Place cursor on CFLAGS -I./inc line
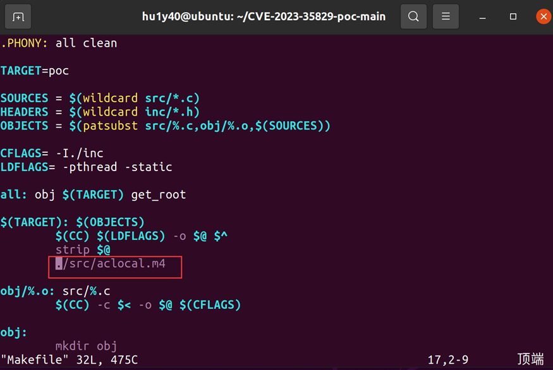This screenshot has width=553, height=370. (52, 153)
